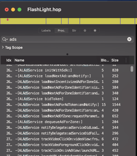
Task: Clear the search field with the X icon
Action: coord(129,39)
